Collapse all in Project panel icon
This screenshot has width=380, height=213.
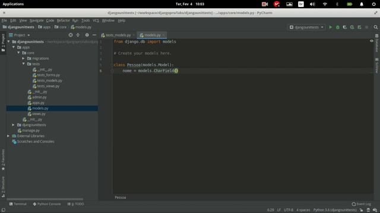(x=78, y=35)
